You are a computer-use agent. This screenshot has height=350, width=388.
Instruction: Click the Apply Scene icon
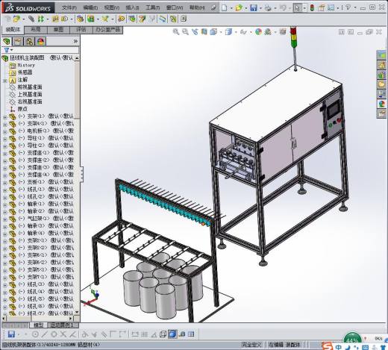pyautogui.click(x=268, y=31)
